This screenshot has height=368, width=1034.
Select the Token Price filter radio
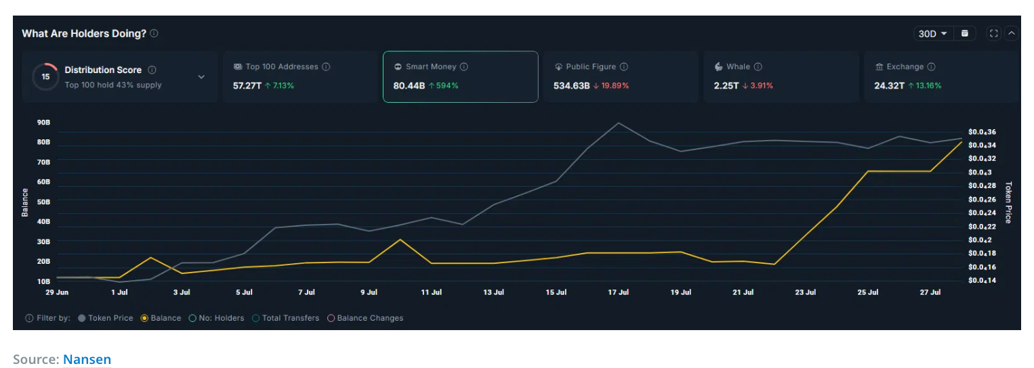(82, 318)
